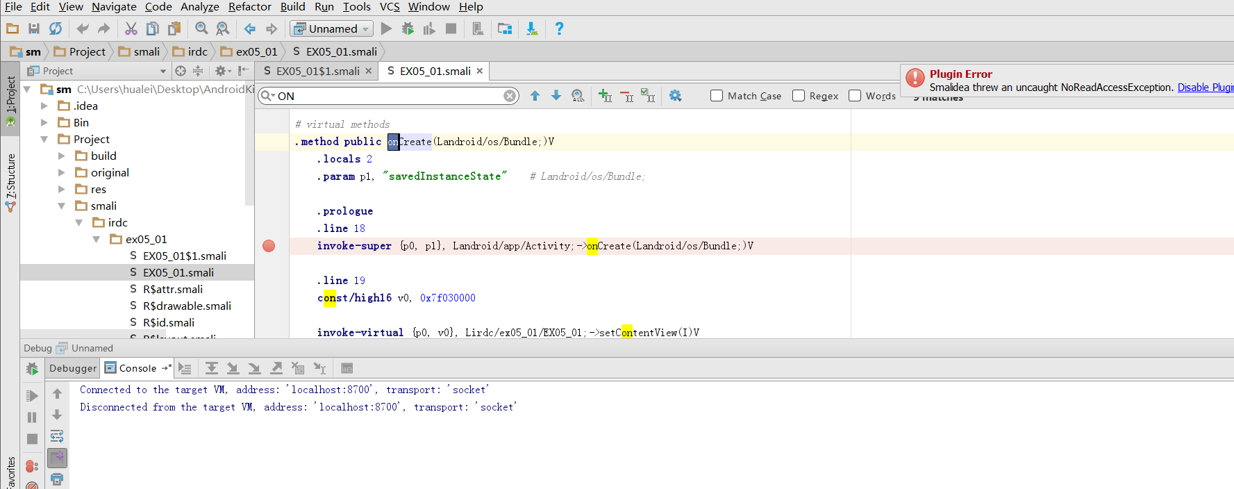The height and width of the screenshot is (489, 1234).
Task: Switch to EX05_01$1.smali editor tab
Action: tap(317, 71)
